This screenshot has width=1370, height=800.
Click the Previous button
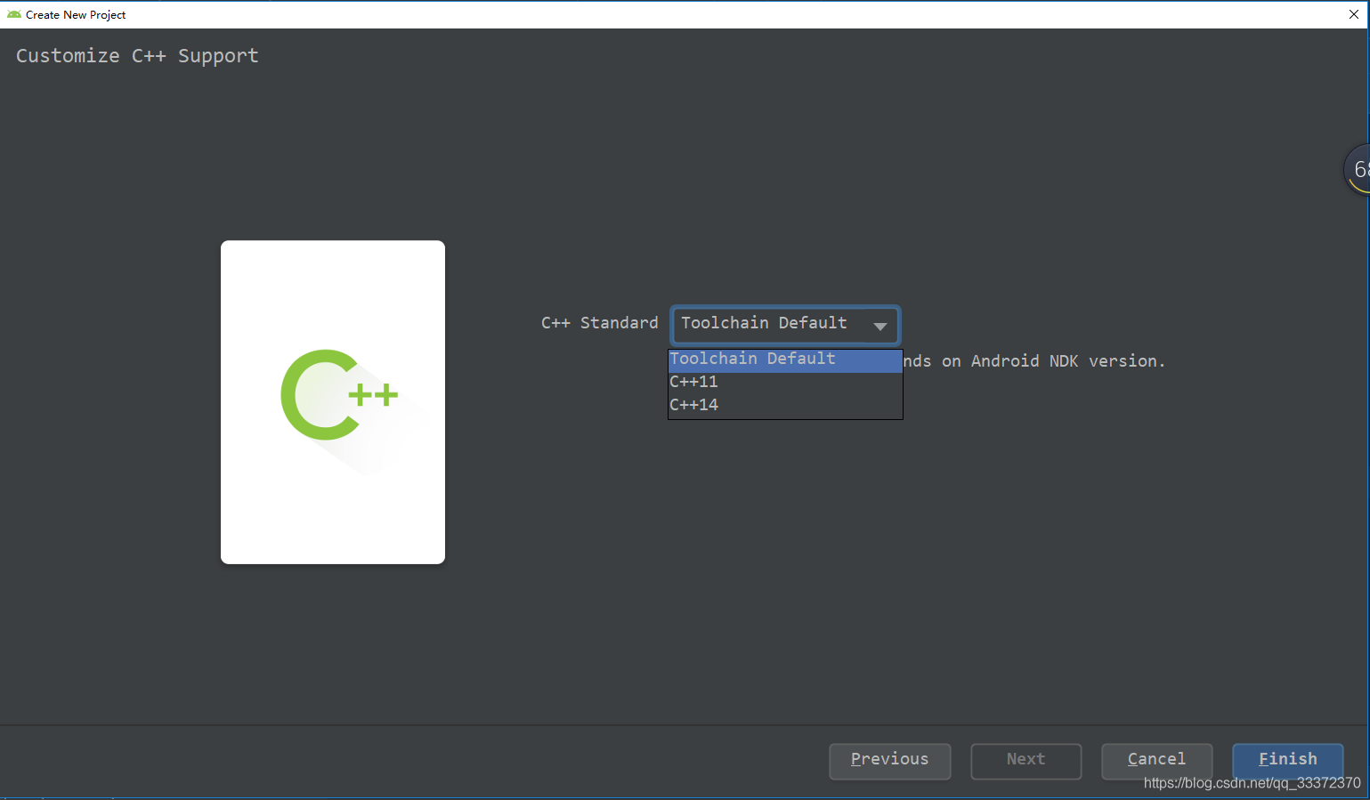coord(889,761)
